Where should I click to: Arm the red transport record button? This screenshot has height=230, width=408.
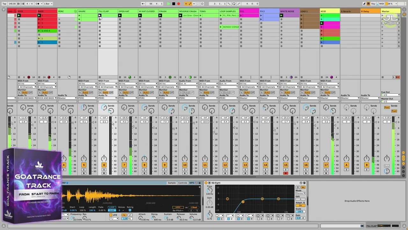click(178, 4)
